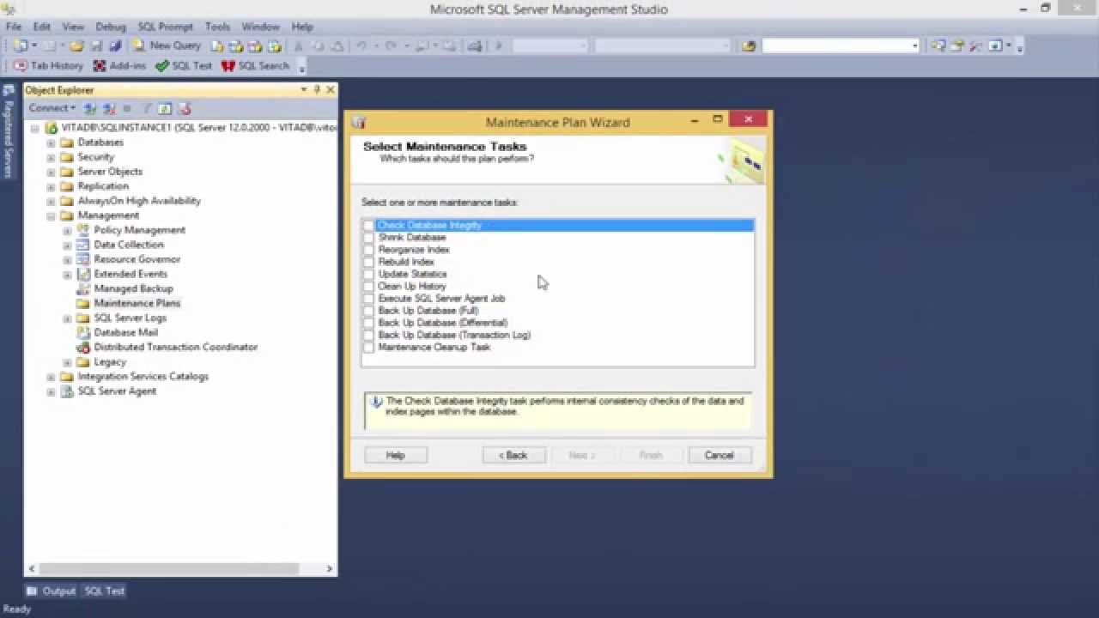Screen dimensions: 1099x618
Task: Click the Data Collection node icon
Action: point(83,245)
